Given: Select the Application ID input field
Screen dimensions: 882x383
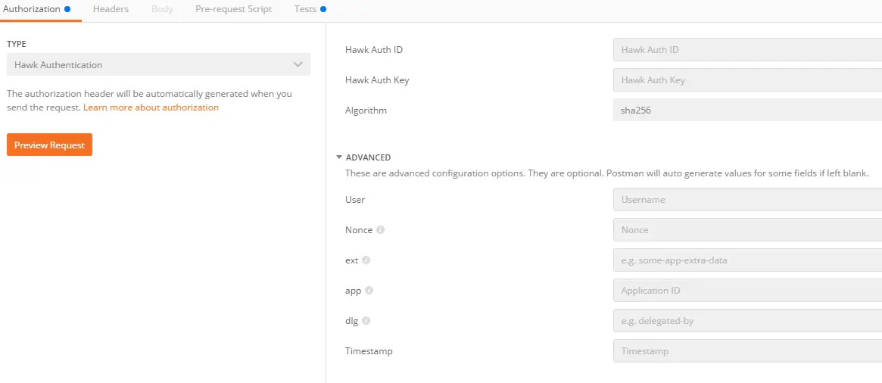Looking at the screenshot, I should click(747, 291).
